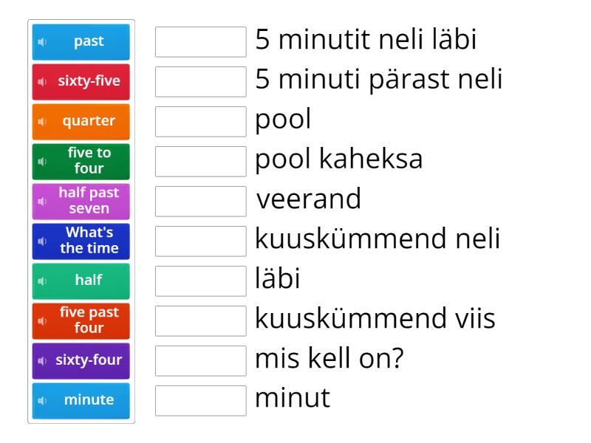Image resolution: width=591 pixels, height=443 pixels.
Task: Select the answer box next to 'minut'
Action: [x=201, y=401]
